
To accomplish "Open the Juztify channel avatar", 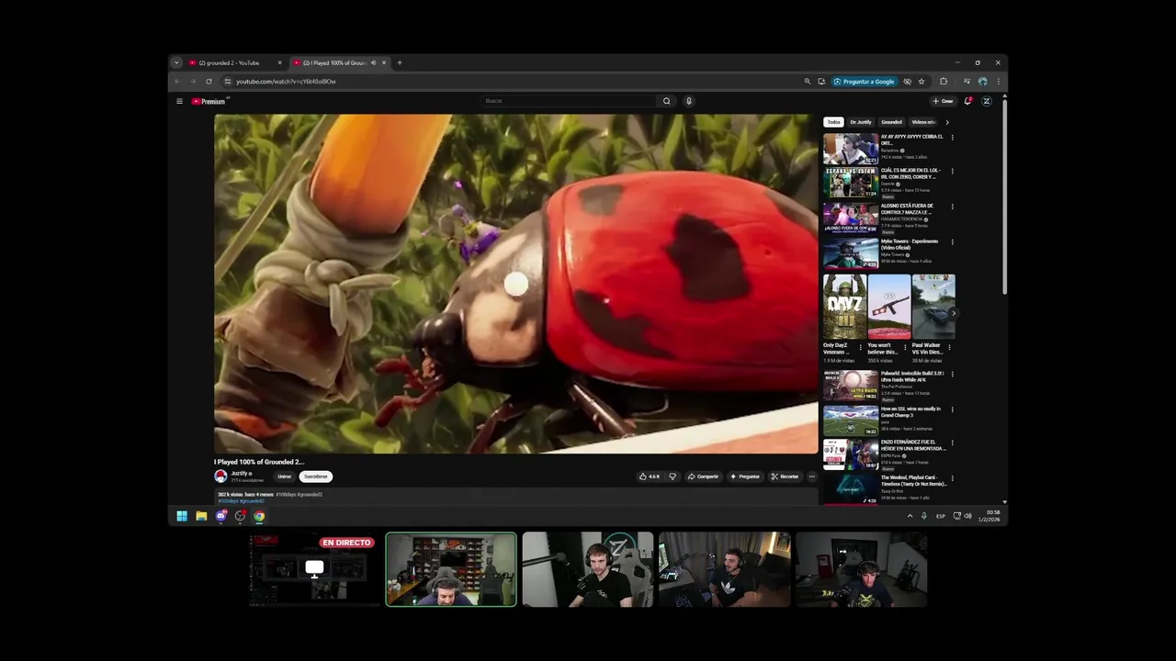I will point(220,476).
